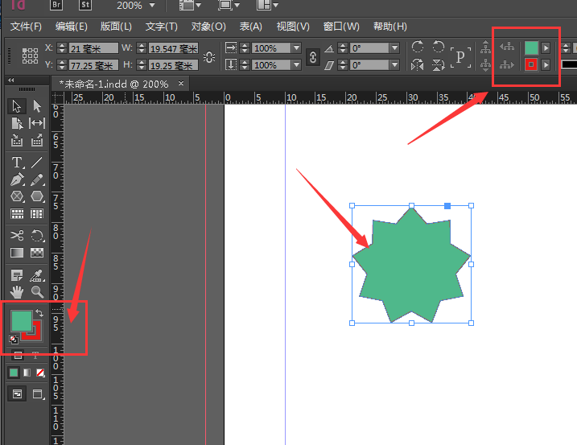The width and height of the screenshot is (577, 445).
Task: Select the Vertical Grid tool
Action: 37,213
